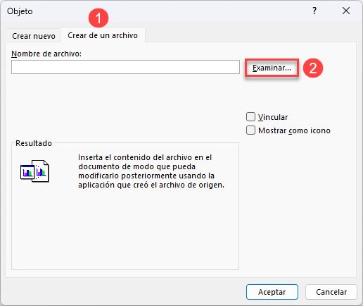Open help with the question mark icon
This screenshot has height=306, width=363.
pyautogui.click(x=314, y=11)
